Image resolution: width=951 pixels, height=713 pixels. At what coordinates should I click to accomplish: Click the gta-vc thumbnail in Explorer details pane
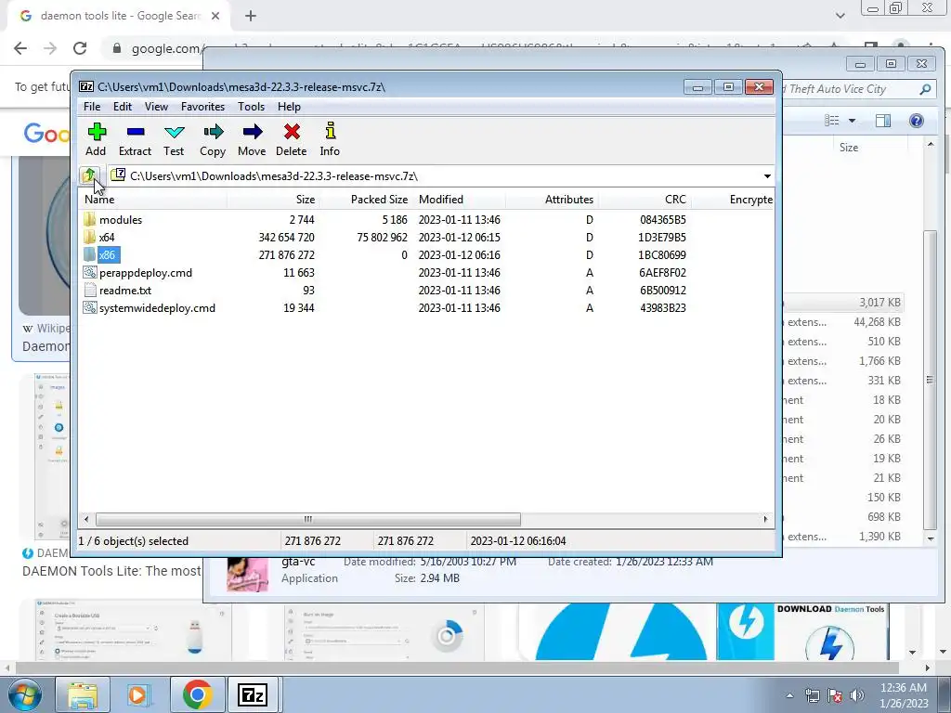click(x=247, y=574)
